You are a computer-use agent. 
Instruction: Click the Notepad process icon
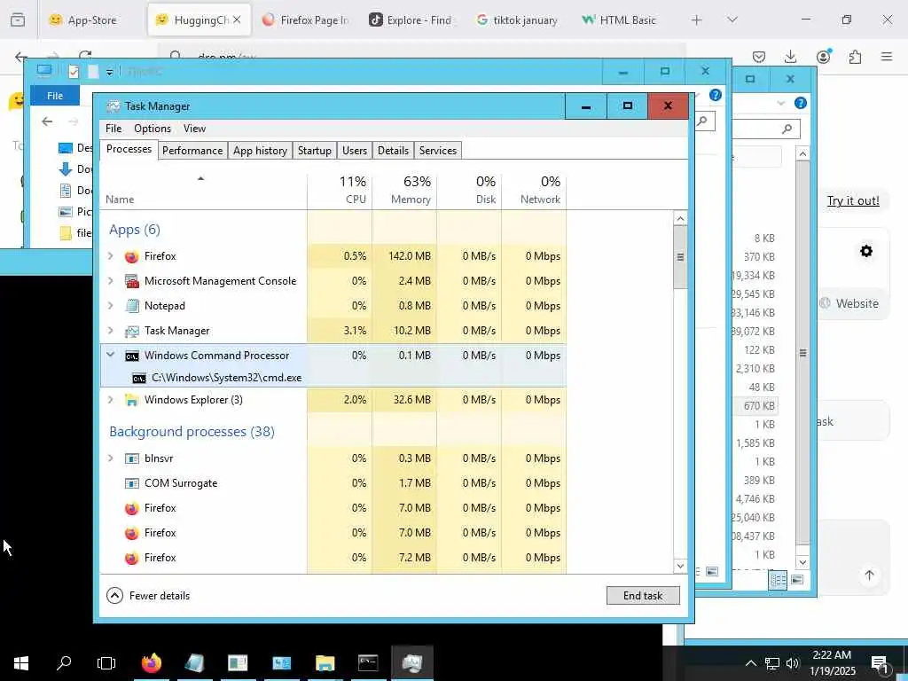point(132,306)
